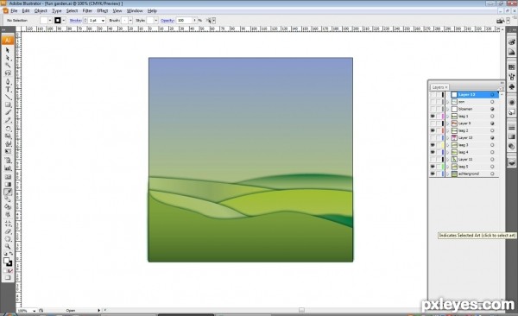This screenshot has width=518, height=316.
Task: Select the Zoom magnifier tool
Action: tap(8, 247)
